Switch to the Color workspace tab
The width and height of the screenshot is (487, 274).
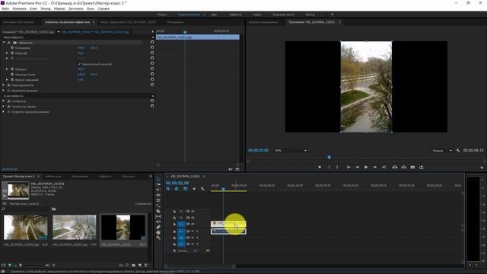tap(215, 14)
